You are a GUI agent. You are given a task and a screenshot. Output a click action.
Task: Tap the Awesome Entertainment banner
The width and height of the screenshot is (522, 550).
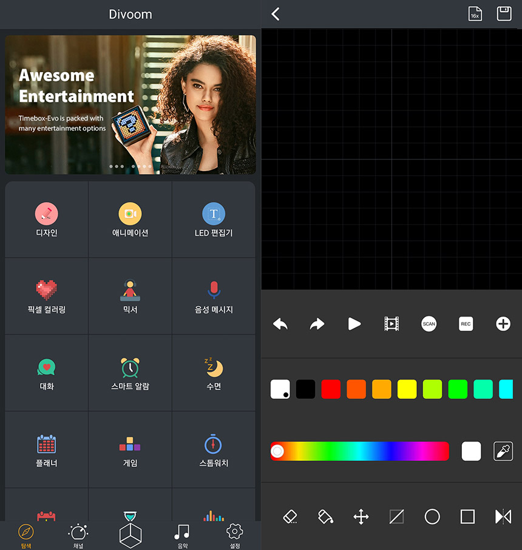point(130,104)
